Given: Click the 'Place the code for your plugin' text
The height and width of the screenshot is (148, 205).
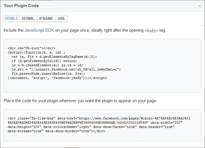Looking at the screenshot, I should [80, 101].
